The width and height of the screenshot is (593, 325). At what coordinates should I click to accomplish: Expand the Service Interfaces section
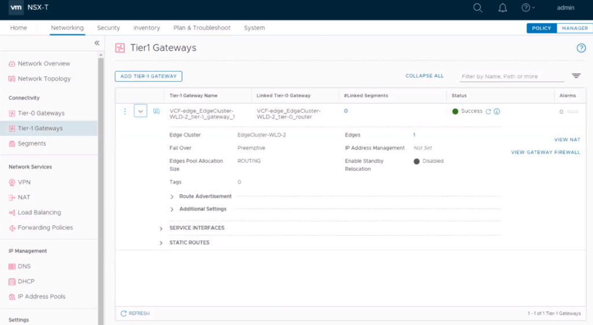tap(162, 228)
